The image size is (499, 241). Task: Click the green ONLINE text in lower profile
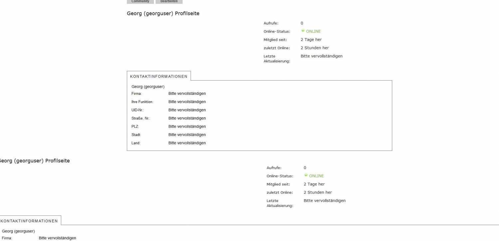coord(316,176)
